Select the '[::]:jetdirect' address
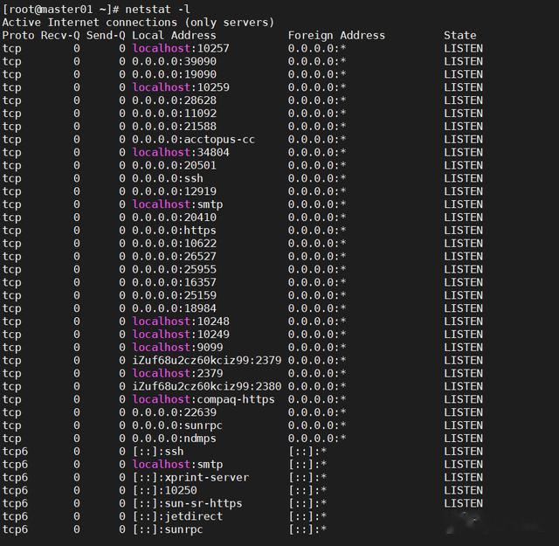Image resolution: width=559 pixels, height=546 pixels. click(x=177, y=517)
